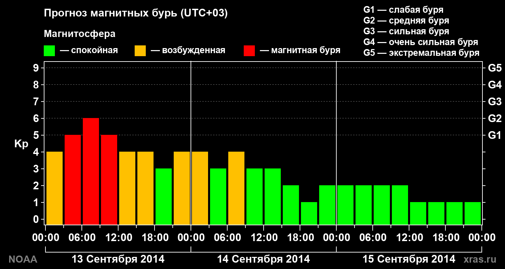Select the green Kp 3 bar for 03:00–06:00, 14 September

tap(218, 196)
